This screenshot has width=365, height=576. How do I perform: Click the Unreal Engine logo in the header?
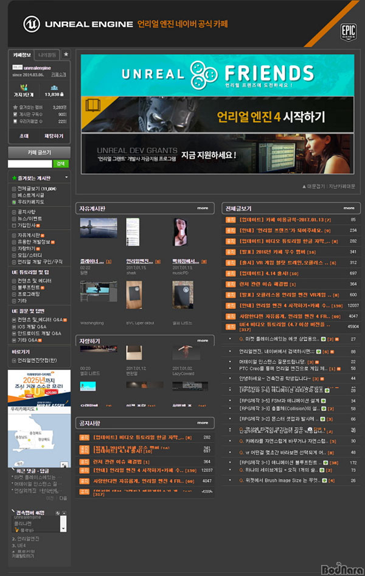(x=32, y=24)
